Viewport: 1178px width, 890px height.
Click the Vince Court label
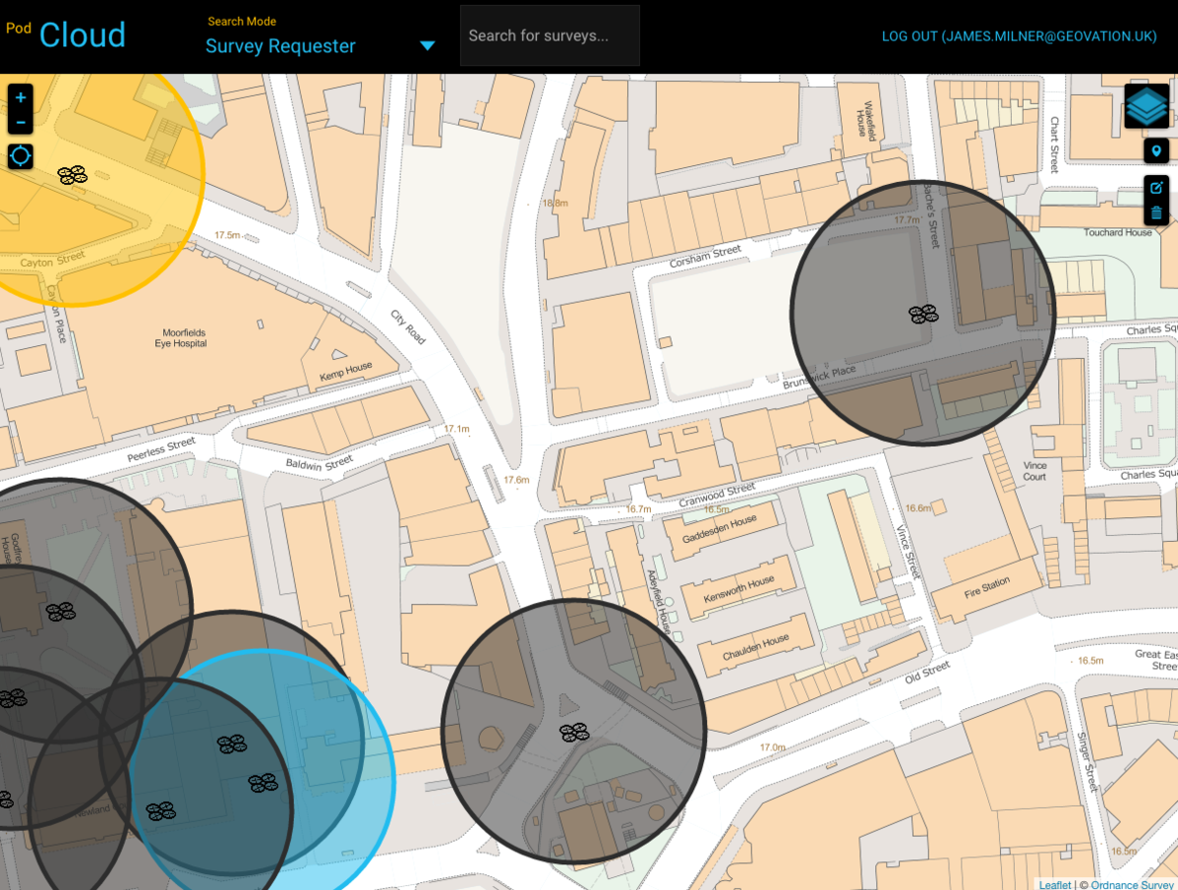pyautogui.click(x=1035, y=471)
